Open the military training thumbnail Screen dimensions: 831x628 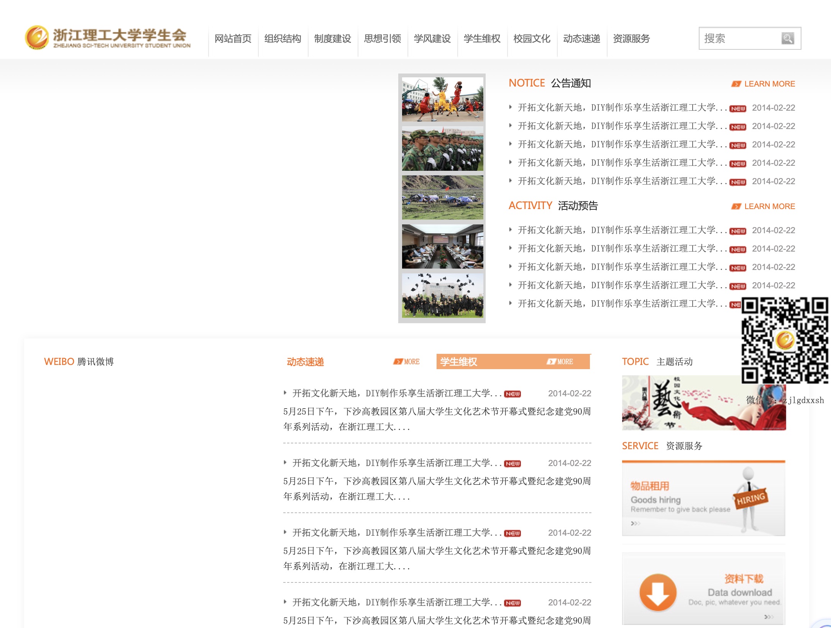[443, 149]
